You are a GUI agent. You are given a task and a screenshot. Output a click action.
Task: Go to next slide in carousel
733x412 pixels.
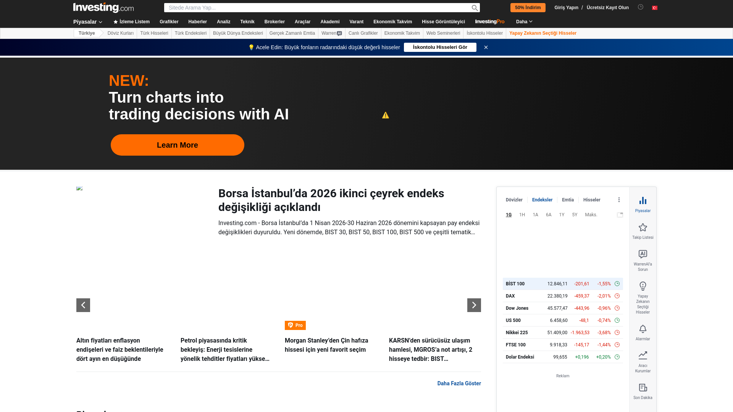[x=474, y=305]
